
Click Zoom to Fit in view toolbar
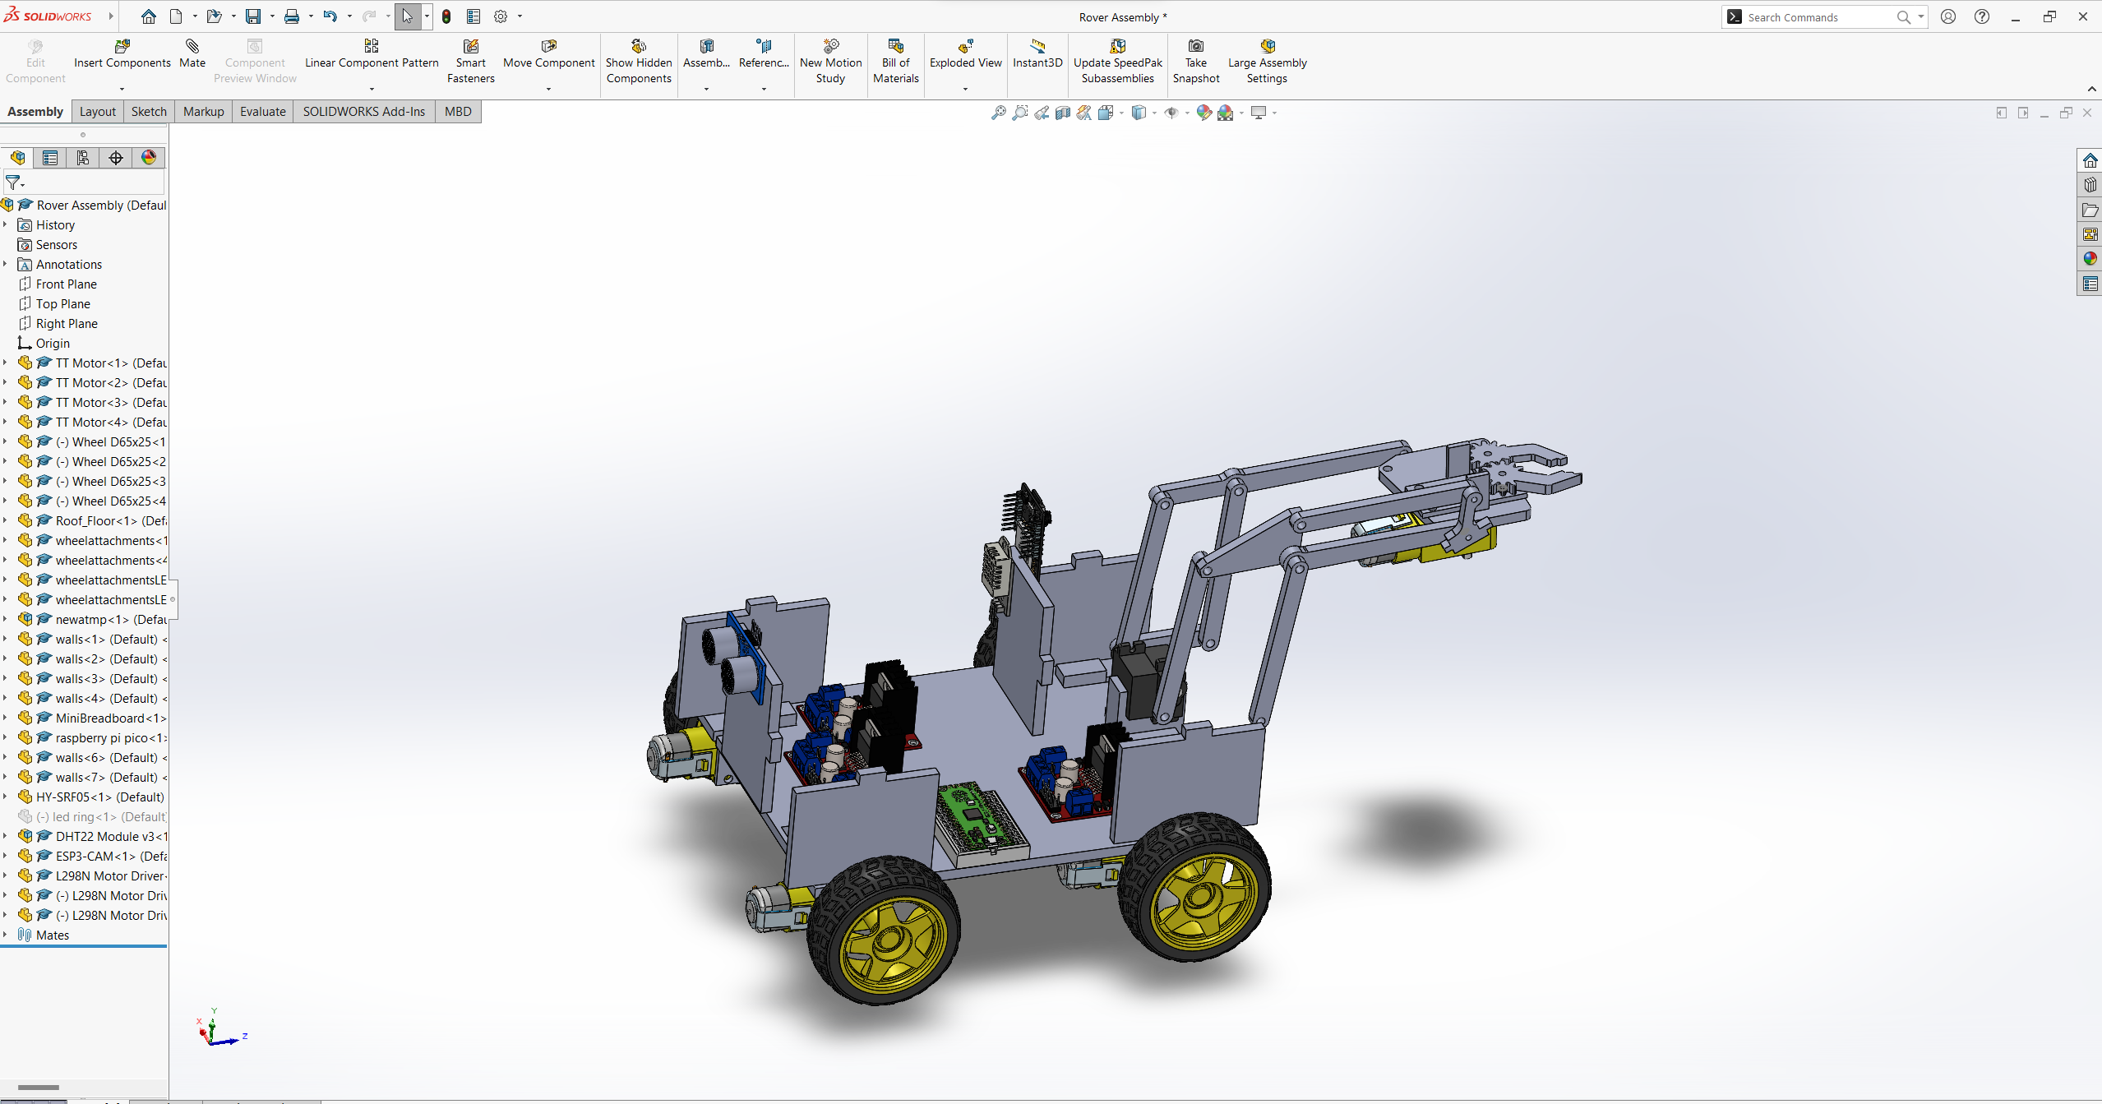[998, 113]
